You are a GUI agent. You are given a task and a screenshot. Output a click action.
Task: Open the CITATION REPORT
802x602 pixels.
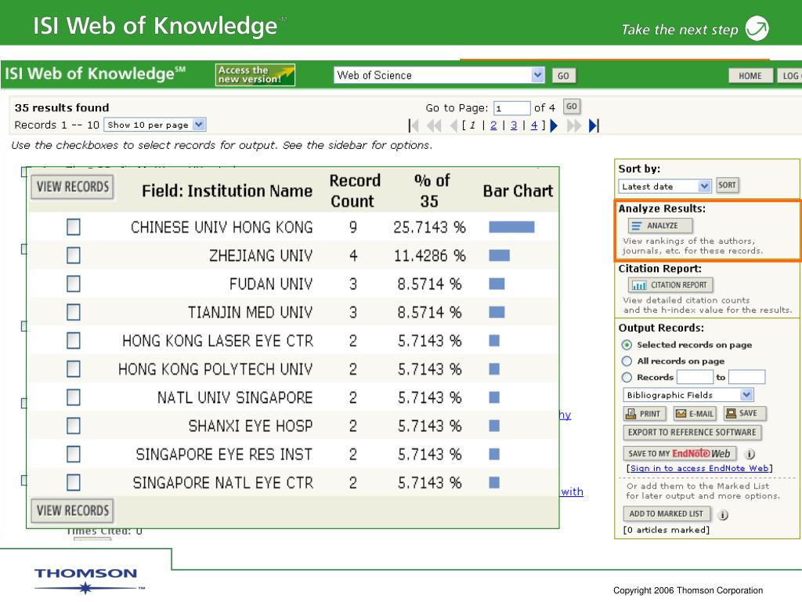(x=670, y=285)
